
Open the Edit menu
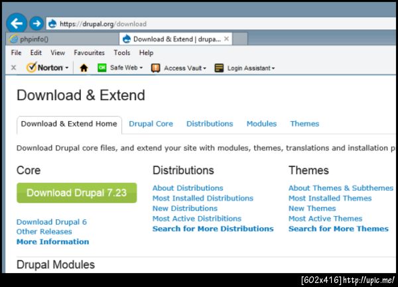click(x=36, y=53)
